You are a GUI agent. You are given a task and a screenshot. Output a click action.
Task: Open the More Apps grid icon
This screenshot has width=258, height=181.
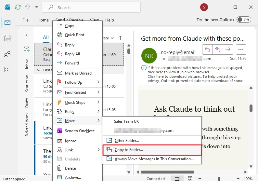click(x=7, y=69)
